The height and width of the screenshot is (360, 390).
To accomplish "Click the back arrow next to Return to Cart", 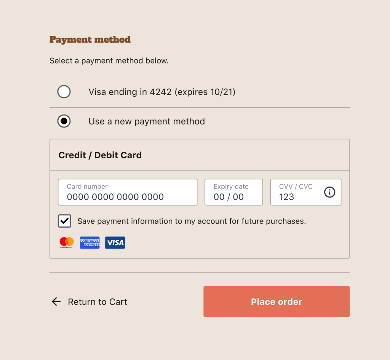I will click(56, 301).
